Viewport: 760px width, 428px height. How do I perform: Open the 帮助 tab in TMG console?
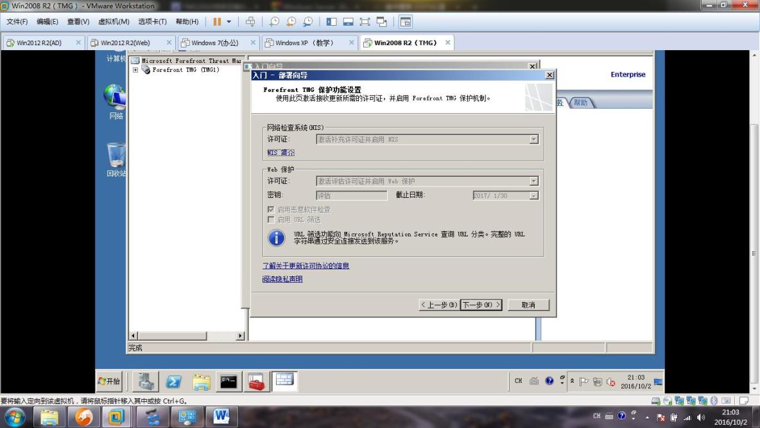(580, 102)
